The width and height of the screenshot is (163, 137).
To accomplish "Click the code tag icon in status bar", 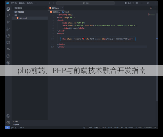I will (122, 127).
